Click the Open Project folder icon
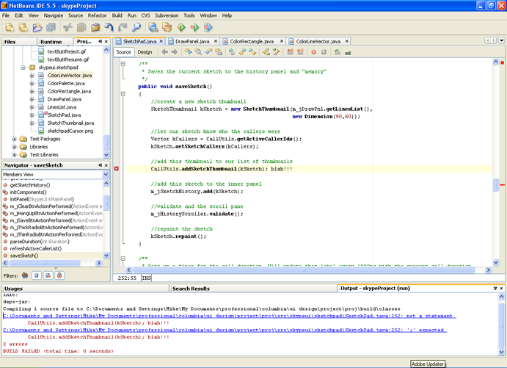Viewport: 507px width, 368px height. 37,27
